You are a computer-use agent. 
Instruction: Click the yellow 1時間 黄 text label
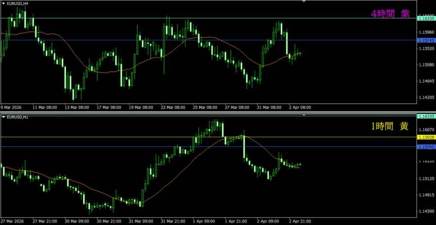click(390, 127)
